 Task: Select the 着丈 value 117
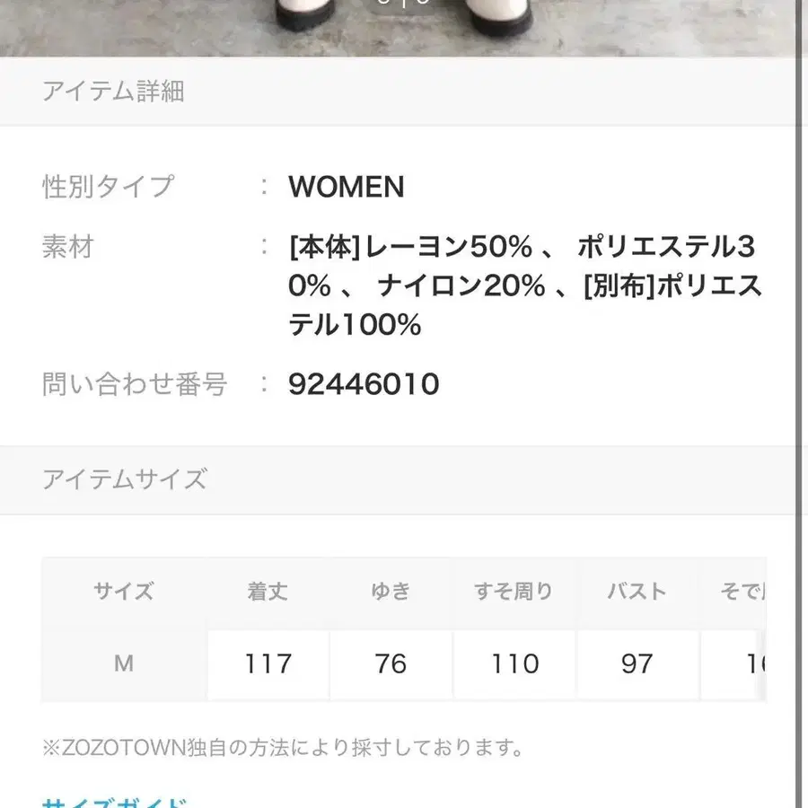tap(268, 663)
